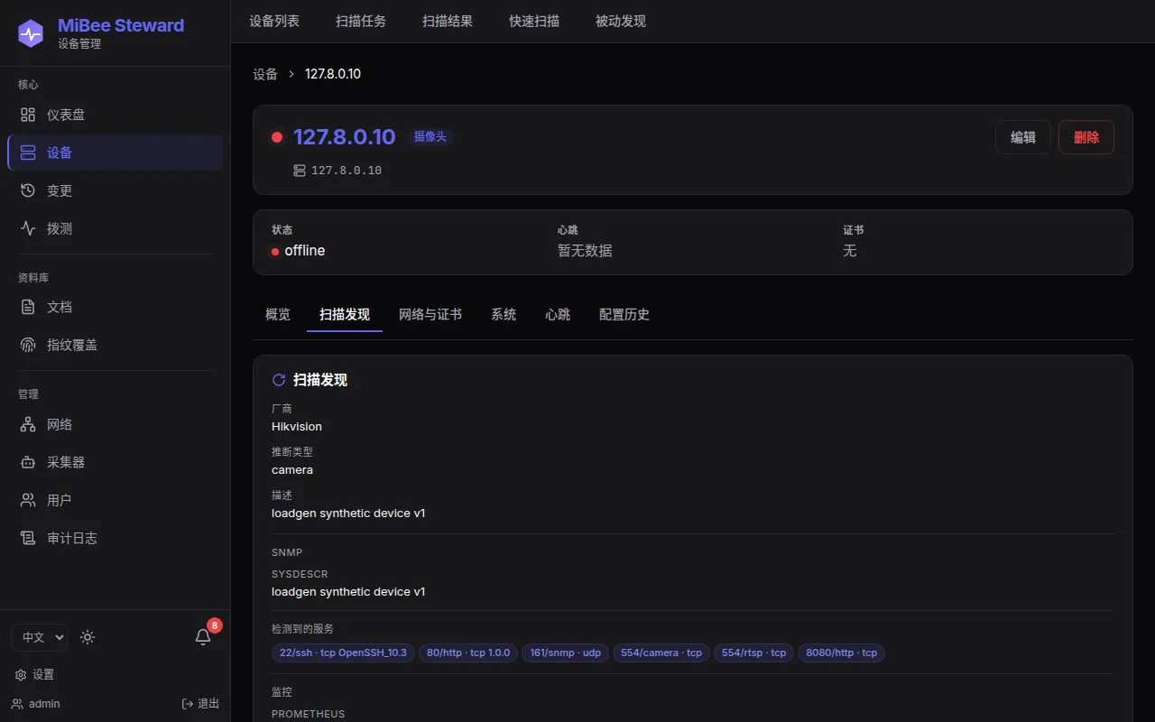Open 用户 users management
Screen dimensions: 1155x722
[115, 500]
